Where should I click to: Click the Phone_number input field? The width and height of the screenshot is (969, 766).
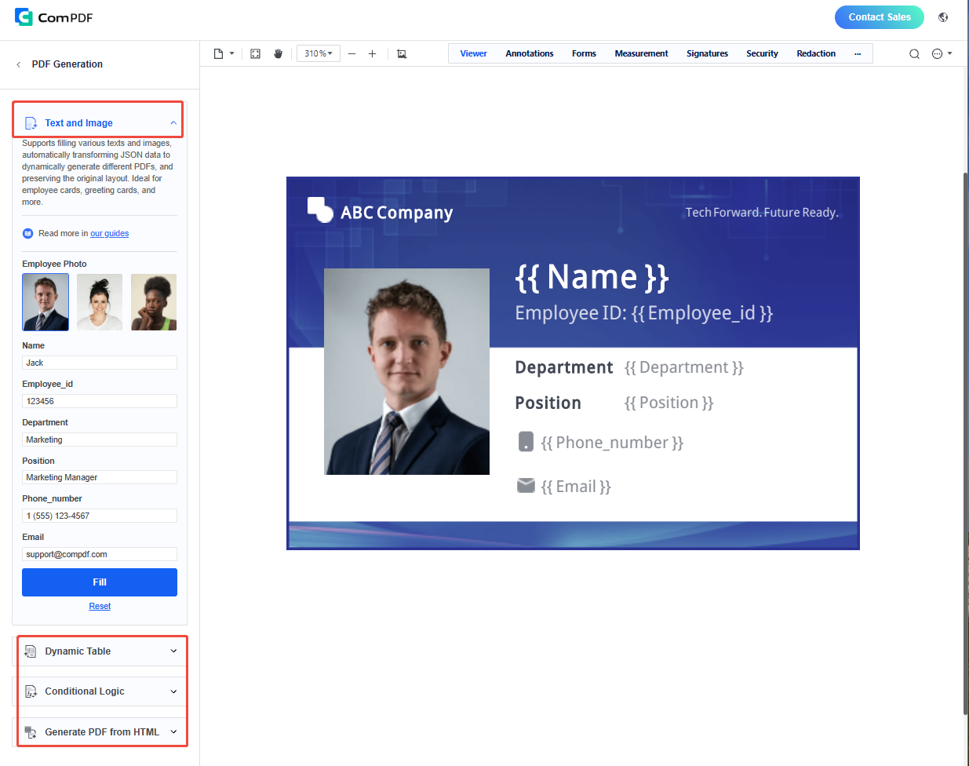point(100,516)
